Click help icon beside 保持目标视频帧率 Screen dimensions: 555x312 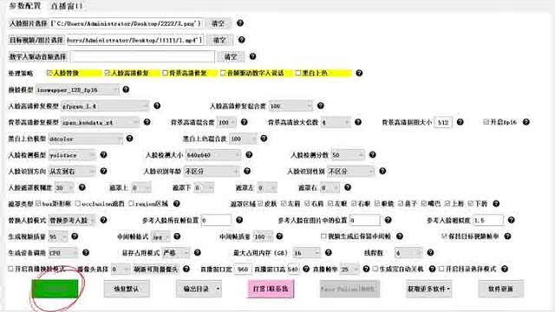[x=507, y=237]
